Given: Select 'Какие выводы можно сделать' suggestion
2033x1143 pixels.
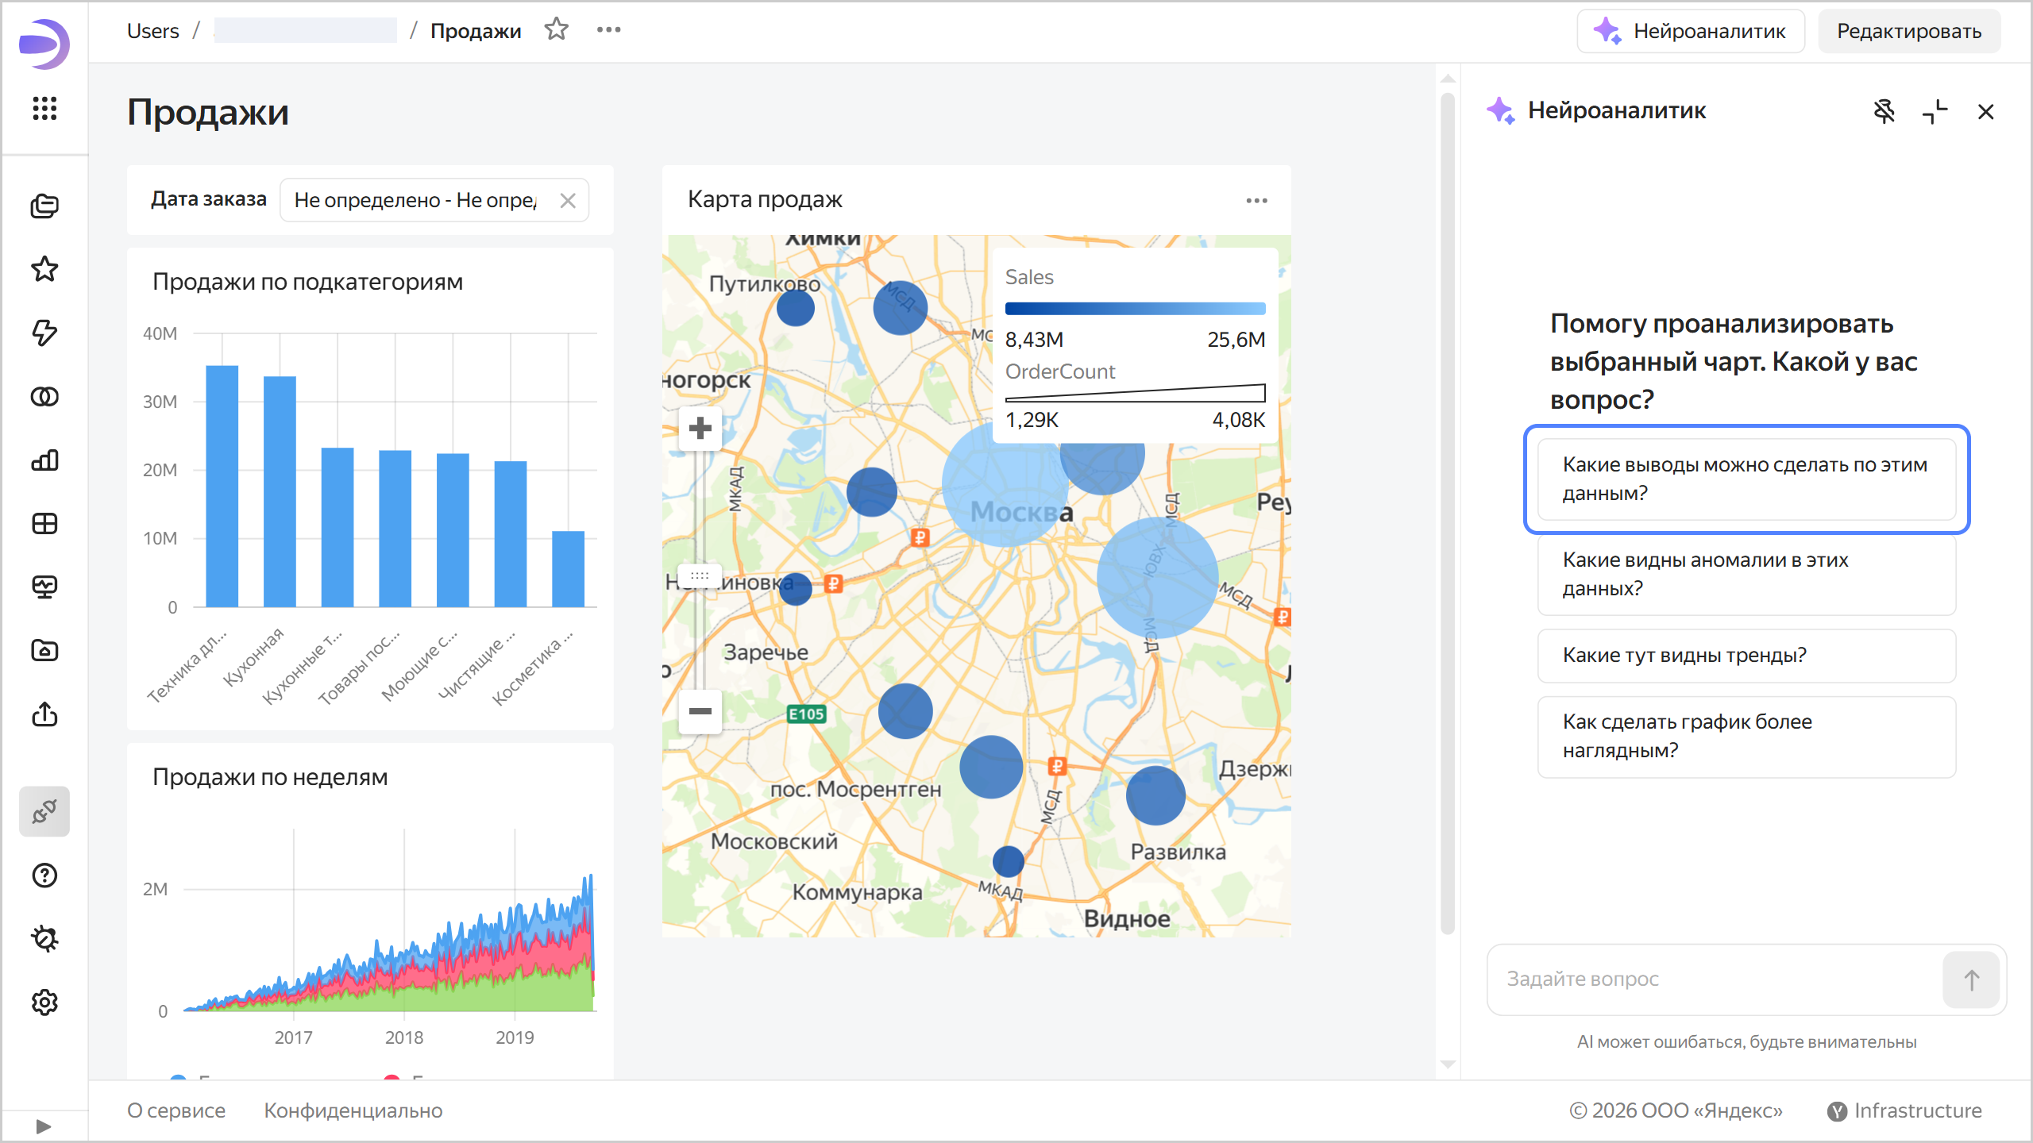Looking at the screenshot, I should coord(1746,479).
